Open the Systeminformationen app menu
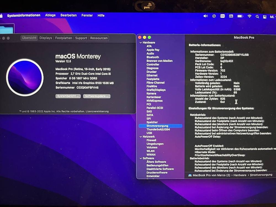This screenshot has width=276, height=207. (23, 15)
